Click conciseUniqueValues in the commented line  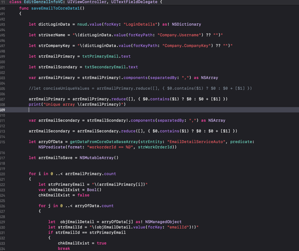66,88
